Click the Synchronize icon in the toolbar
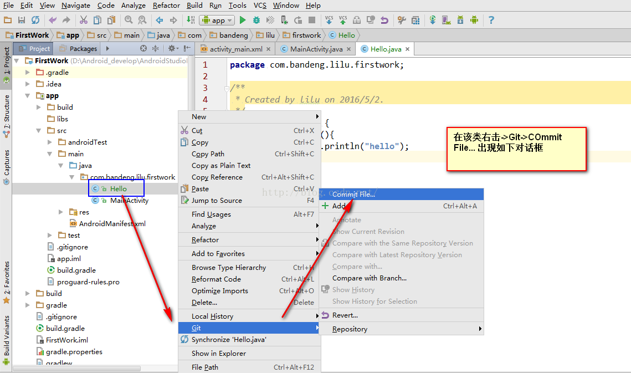 tap(35, 20)
